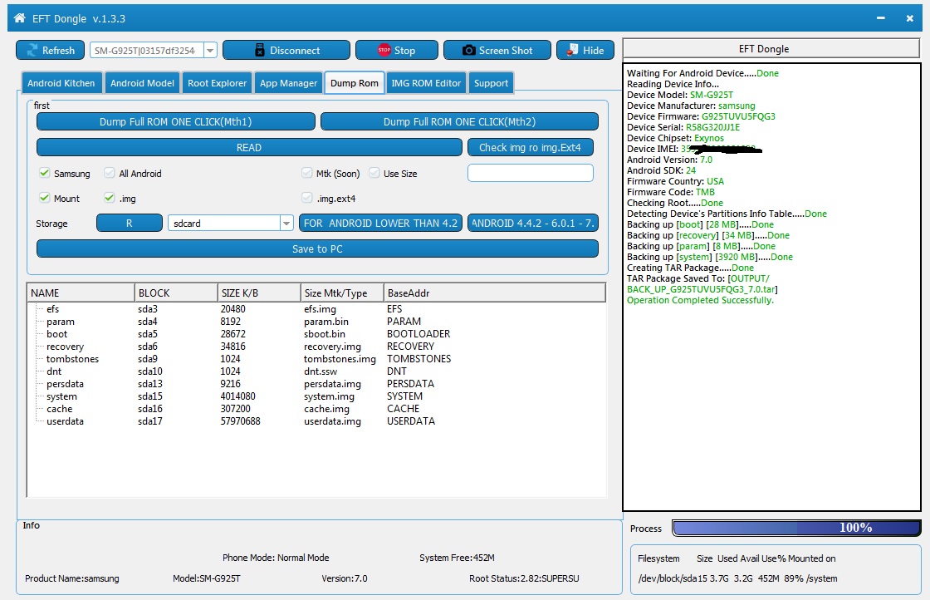Open the sdcard storage dropdown
This screenshot has width=930, height=600.
tap(286, 224)
